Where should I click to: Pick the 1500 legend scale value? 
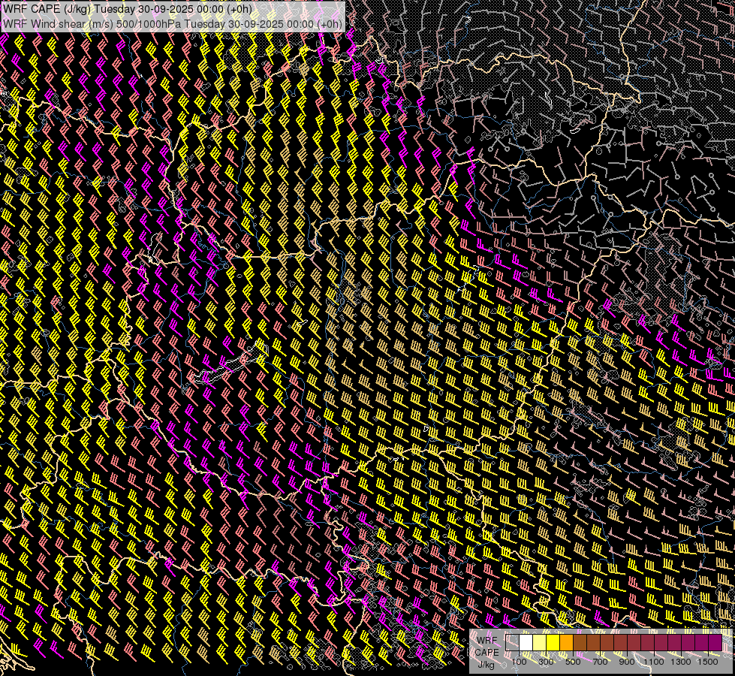point(708,662)
